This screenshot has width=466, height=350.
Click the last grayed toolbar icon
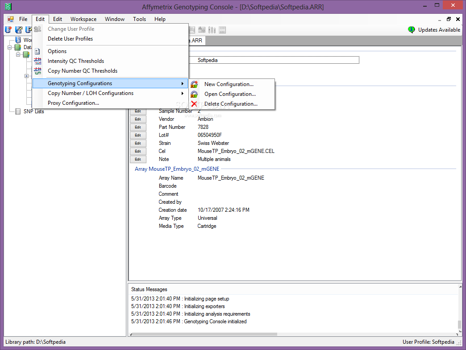[222, 30]
